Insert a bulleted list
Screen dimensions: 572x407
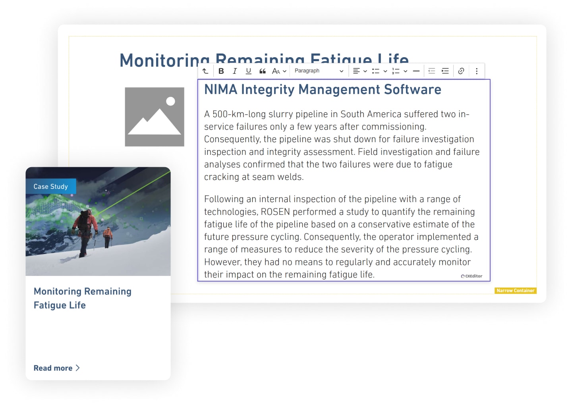tap(375, 71)
